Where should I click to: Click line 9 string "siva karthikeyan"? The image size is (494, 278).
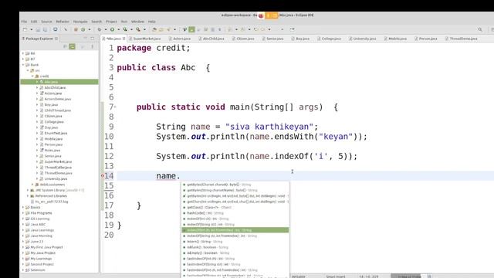269,127
